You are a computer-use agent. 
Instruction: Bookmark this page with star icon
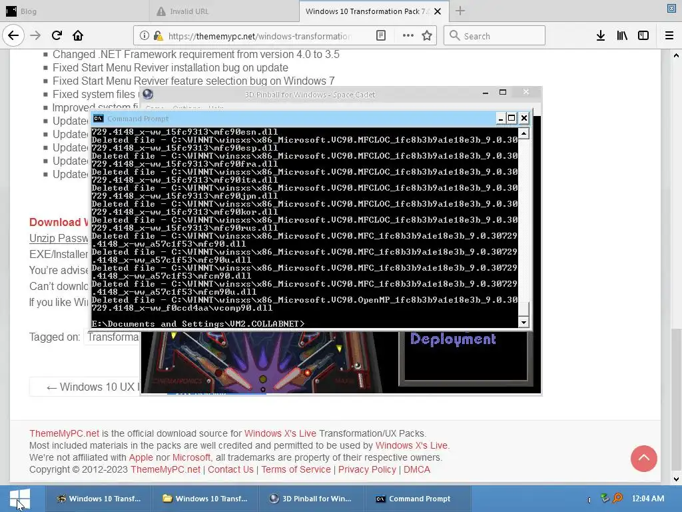pyautogui.click(x=427, y=36)
